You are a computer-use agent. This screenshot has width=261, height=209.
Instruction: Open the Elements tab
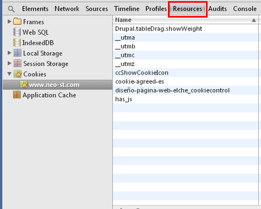click(35, 9)
